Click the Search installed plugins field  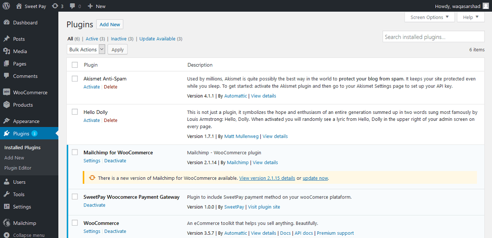tap(433, 37)
